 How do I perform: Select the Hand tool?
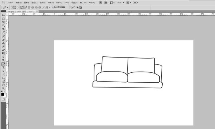(x=3, y=85)
